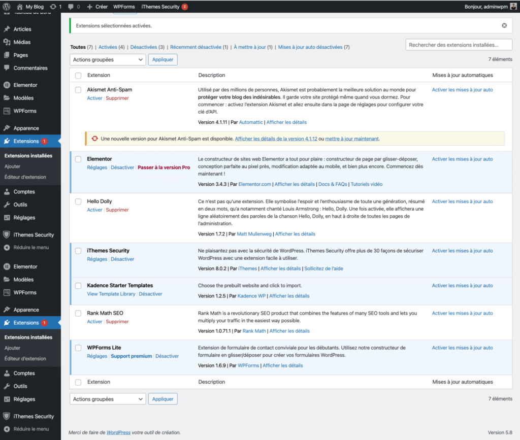Check the Kadence Starter Templates checkbox
This screenshot has height=440, width=520.
tap(78, 286)
